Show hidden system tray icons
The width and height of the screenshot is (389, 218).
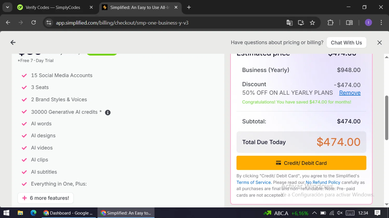(x=314, y=213)
